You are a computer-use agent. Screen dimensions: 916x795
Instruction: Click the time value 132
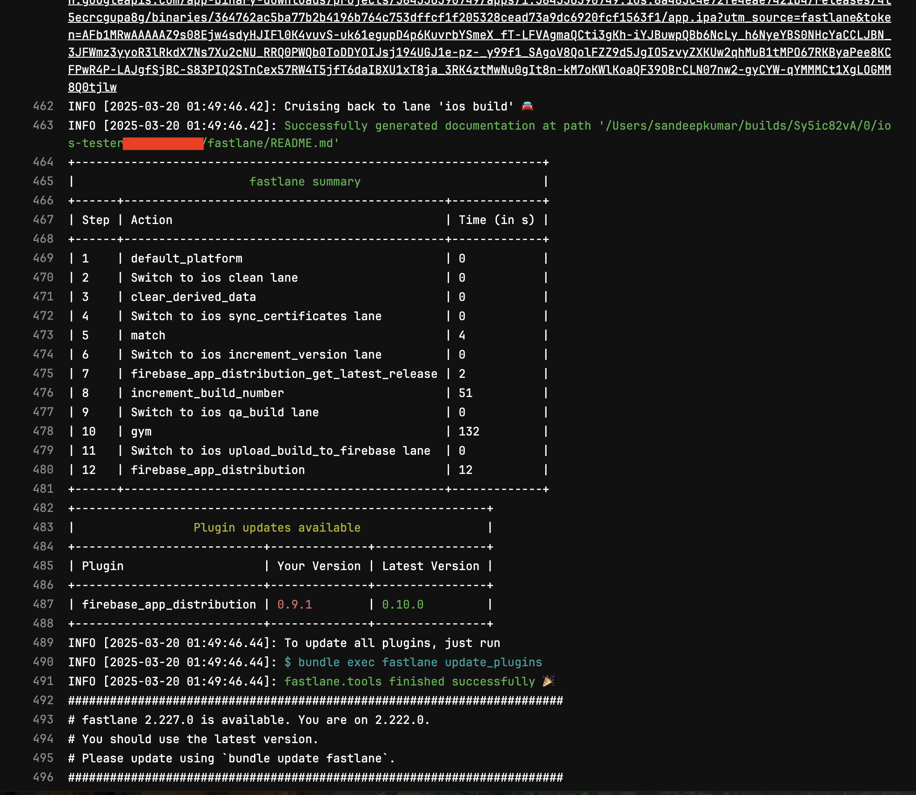(469, 431)
